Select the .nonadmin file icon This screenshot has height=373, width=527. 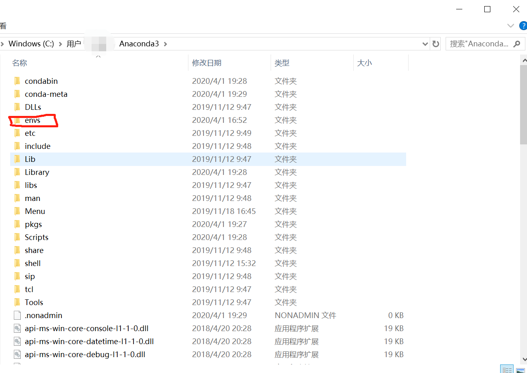pos(17,315)
